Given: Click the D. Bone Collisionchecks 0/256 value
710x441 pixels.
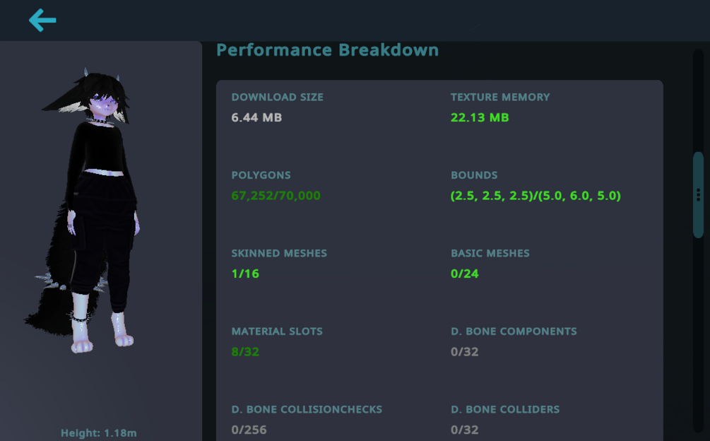Looking at the screenshot, I should click(249, 429).
